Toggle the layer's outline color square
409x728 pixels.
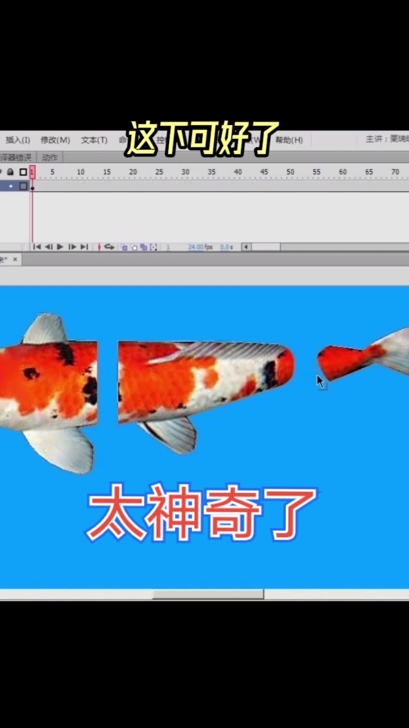pos(23,186)
